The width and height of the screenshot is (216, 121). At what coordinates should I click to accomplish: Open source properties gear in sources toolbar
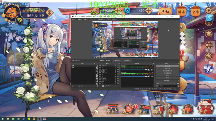point(103,86)
